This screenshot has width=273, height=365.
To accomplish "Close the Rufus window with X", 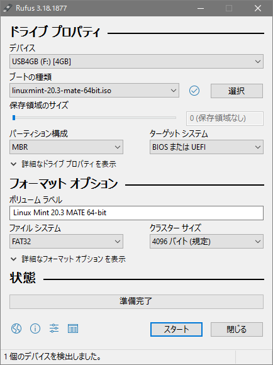I will click(258, 8).
